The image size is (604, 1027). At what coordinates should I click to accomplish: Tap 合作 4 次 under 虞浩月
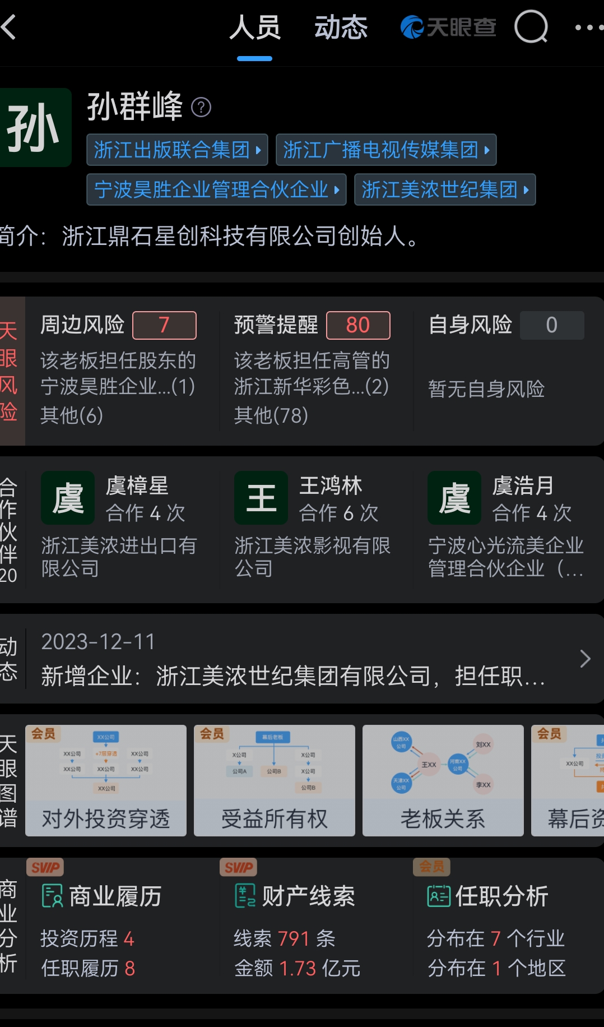click(x=532, y=513)
